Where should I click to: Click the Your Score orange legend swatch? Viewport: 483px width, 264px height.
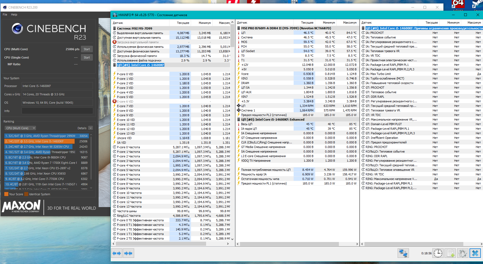tap(6, 194)
